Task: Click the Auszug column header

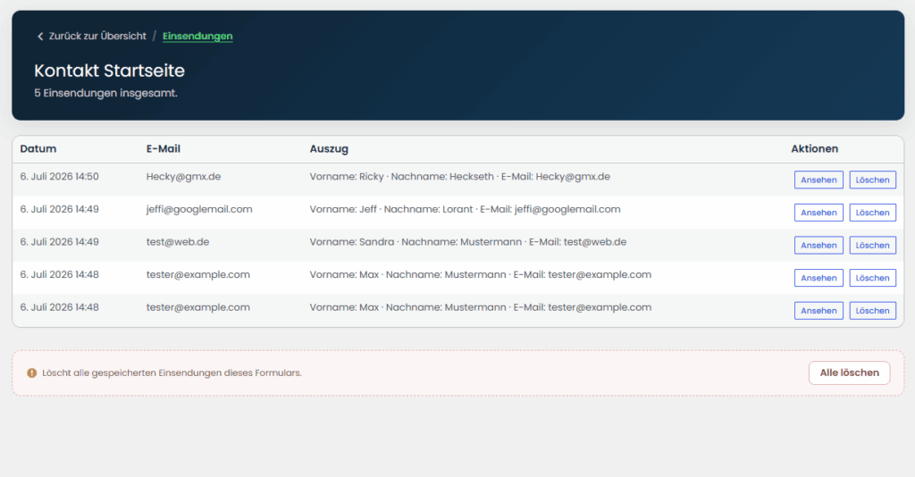Action: pyautogui.click(x=329, y=148)
